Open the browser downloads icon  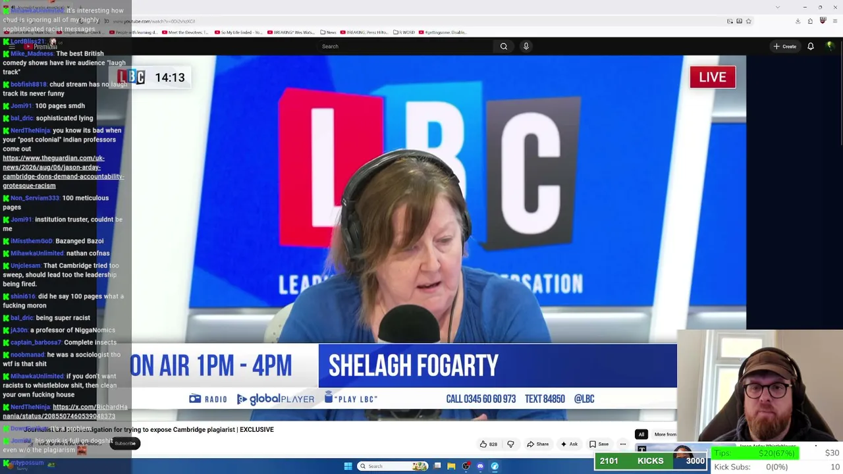798,21
